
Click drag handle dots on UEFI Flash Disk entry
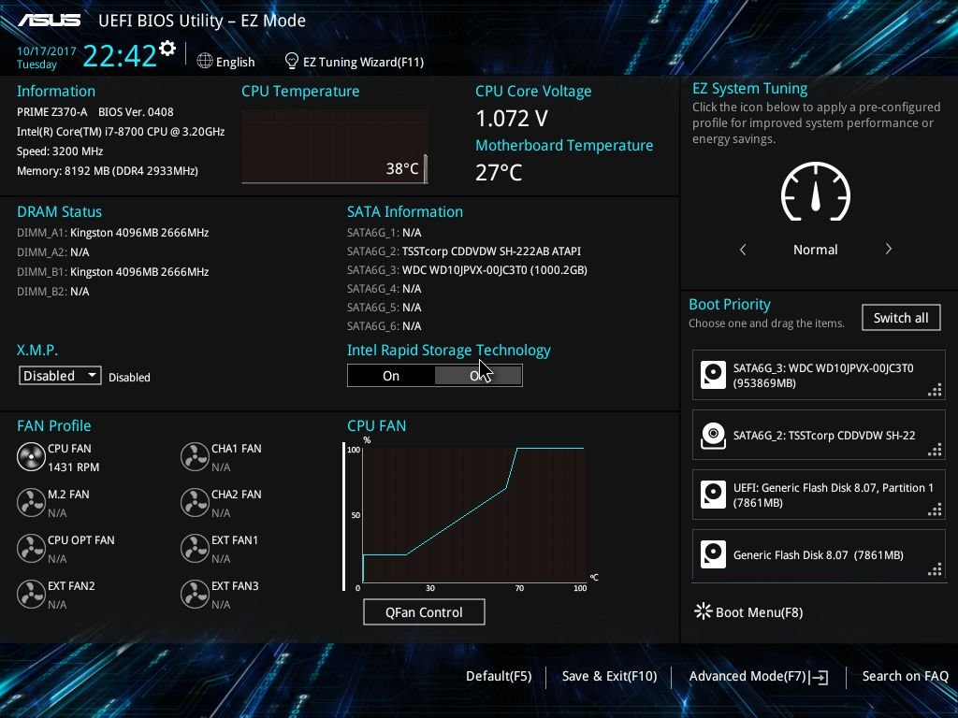pyautogui.click(x=935, y=510)
